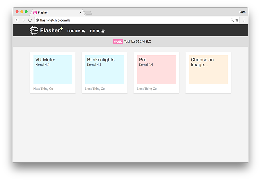Click the browser back arrow

coord(17,20)
